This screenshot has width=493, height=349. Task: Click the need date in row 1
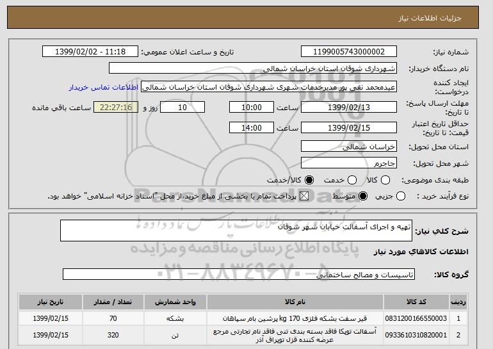click(51, 318)
